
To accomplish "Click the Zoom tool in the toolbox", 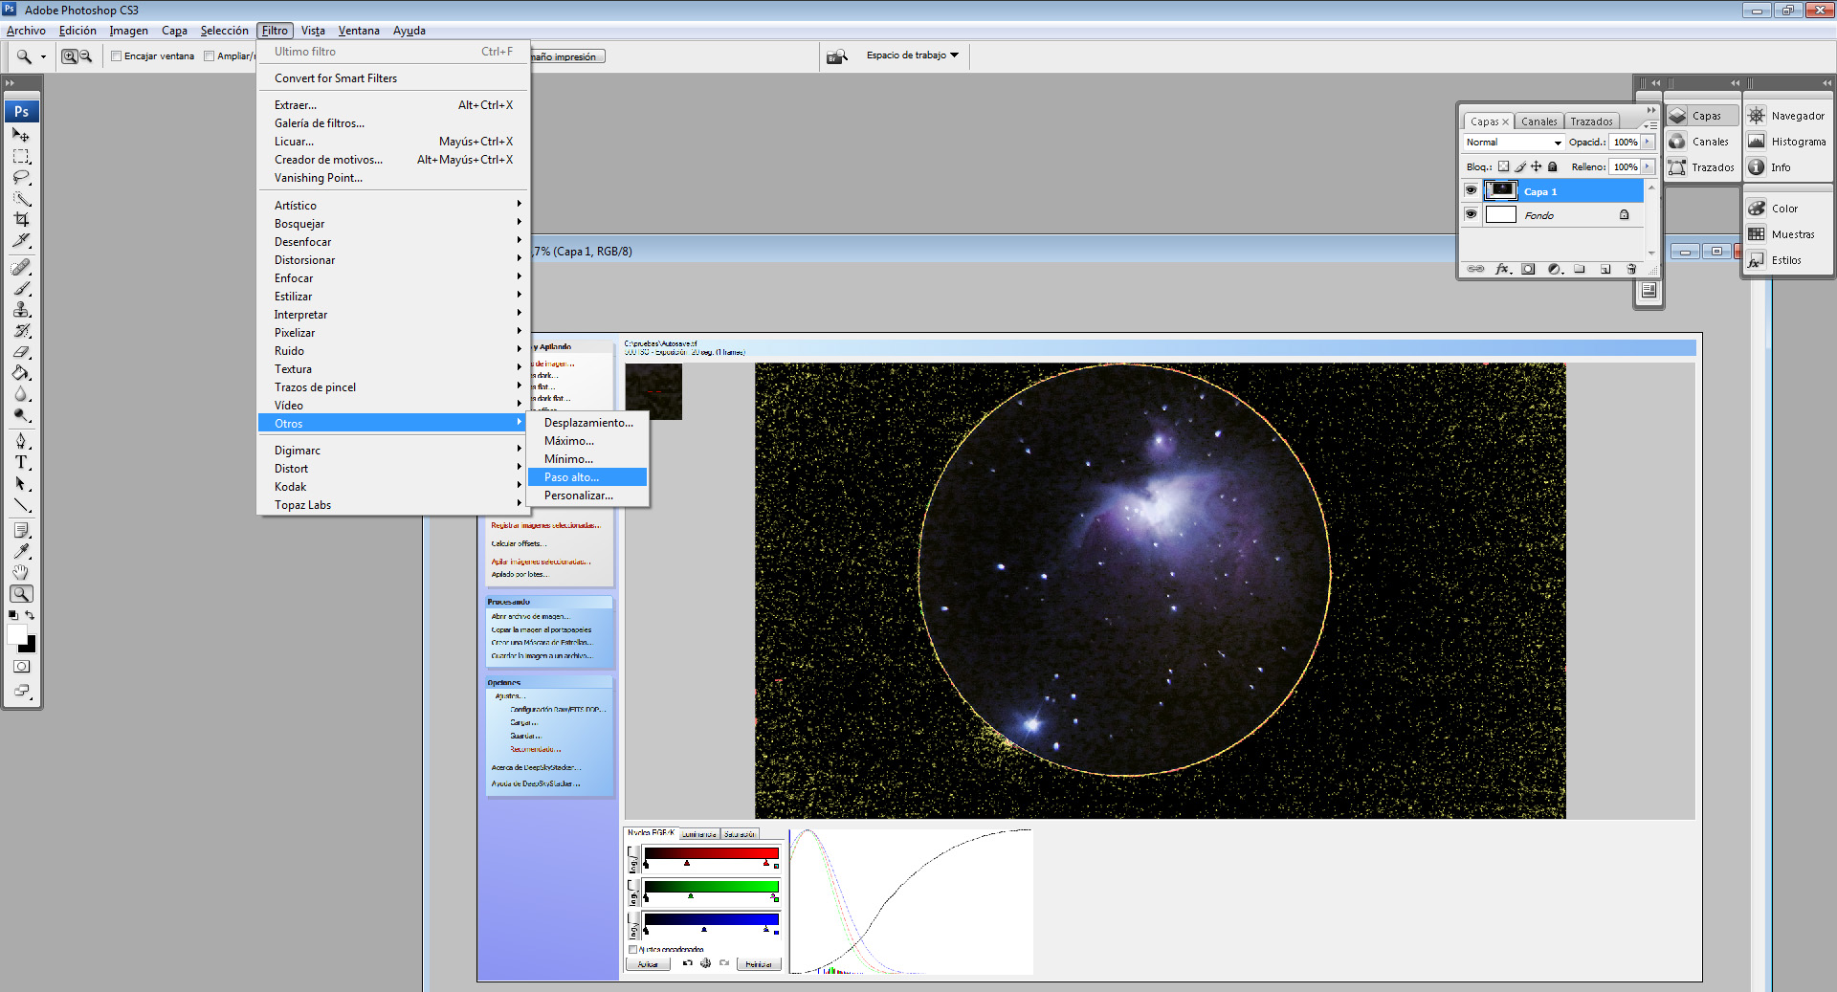I will [21, 593].
